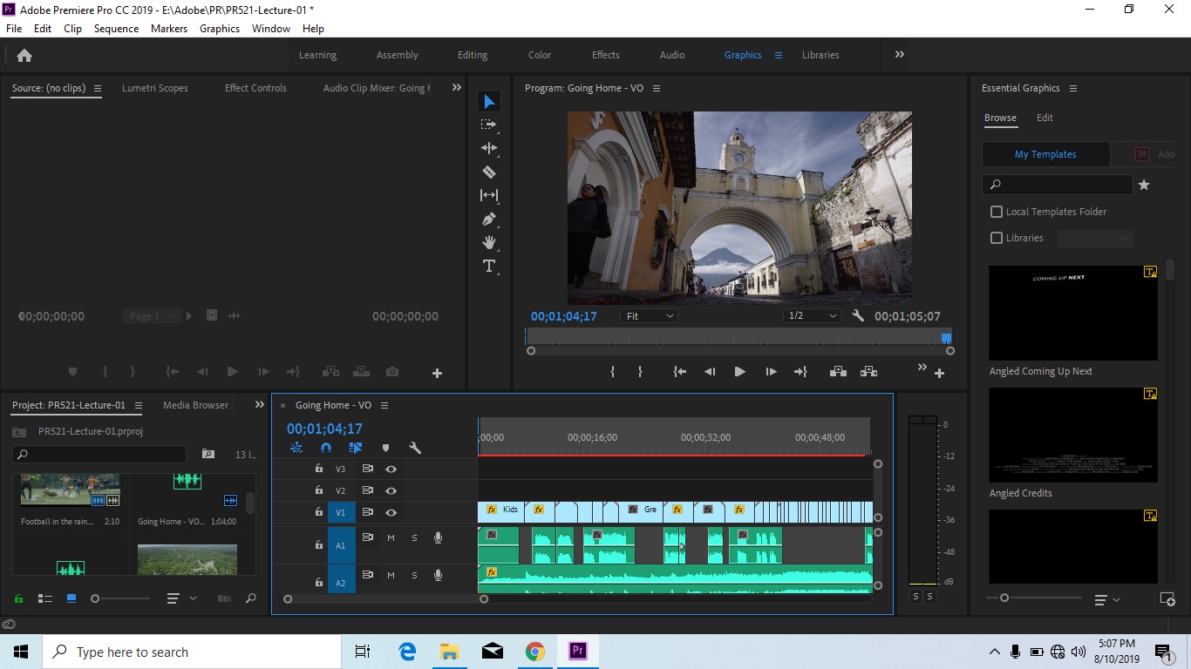
Task: Open Chrome from the taskbar
Action: [x=534, y=652]
